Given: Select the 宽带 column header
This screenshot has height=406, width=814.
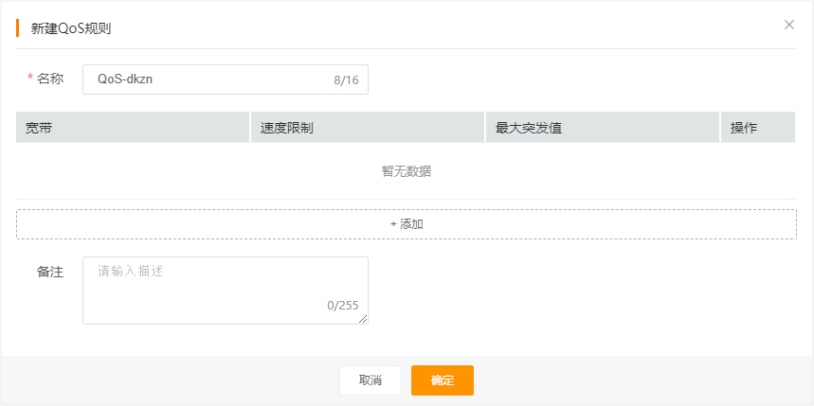Looking at the screenshot, I should [133, 128].
